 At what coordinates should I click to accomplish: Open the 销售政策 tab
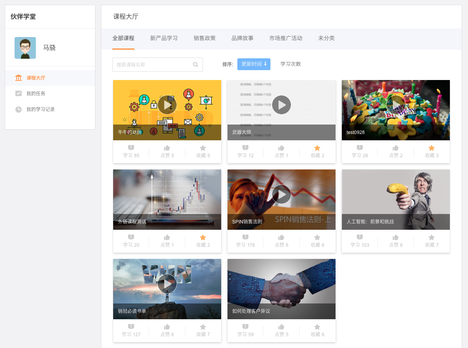[205, 38]
